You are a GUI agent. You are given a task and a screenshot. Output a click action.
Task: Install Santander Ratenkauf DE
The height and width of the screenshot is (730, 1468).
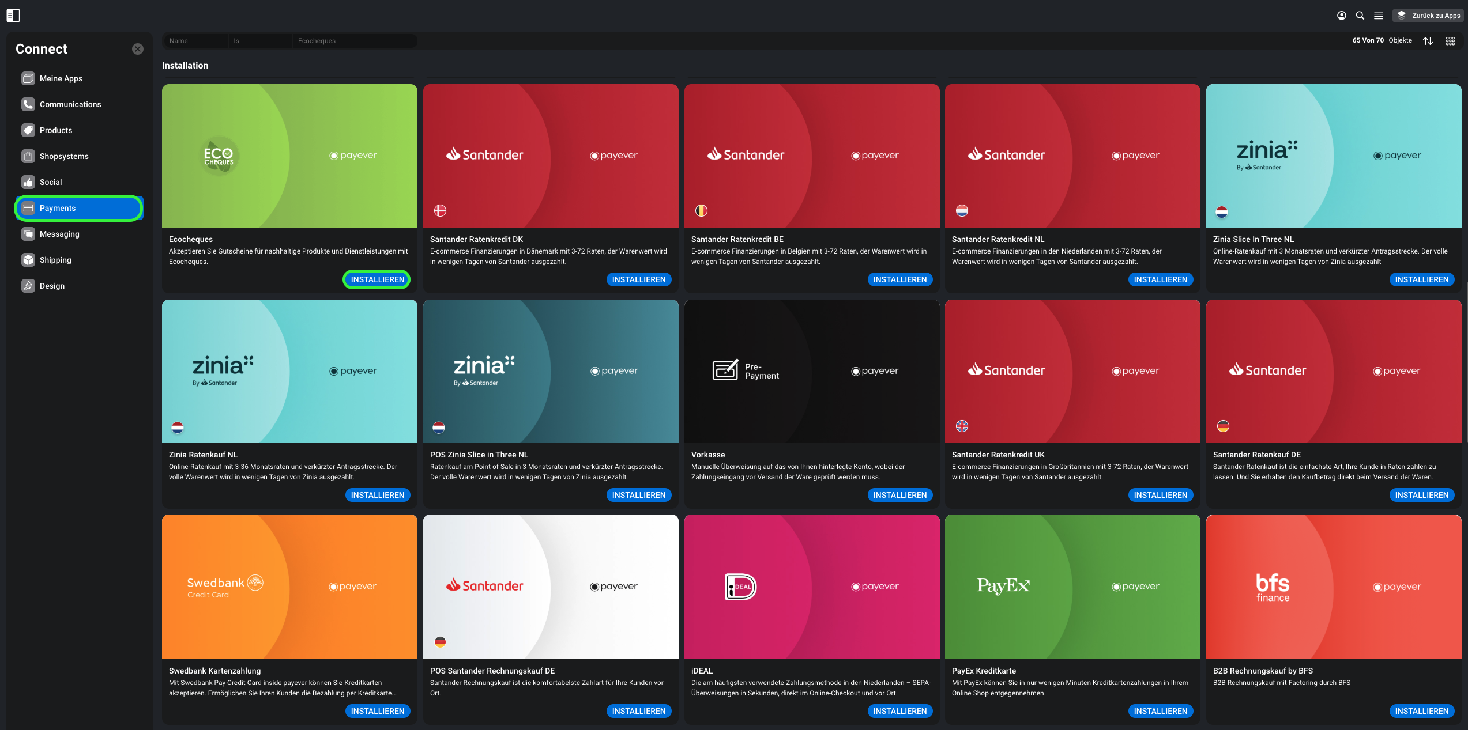1422,495
